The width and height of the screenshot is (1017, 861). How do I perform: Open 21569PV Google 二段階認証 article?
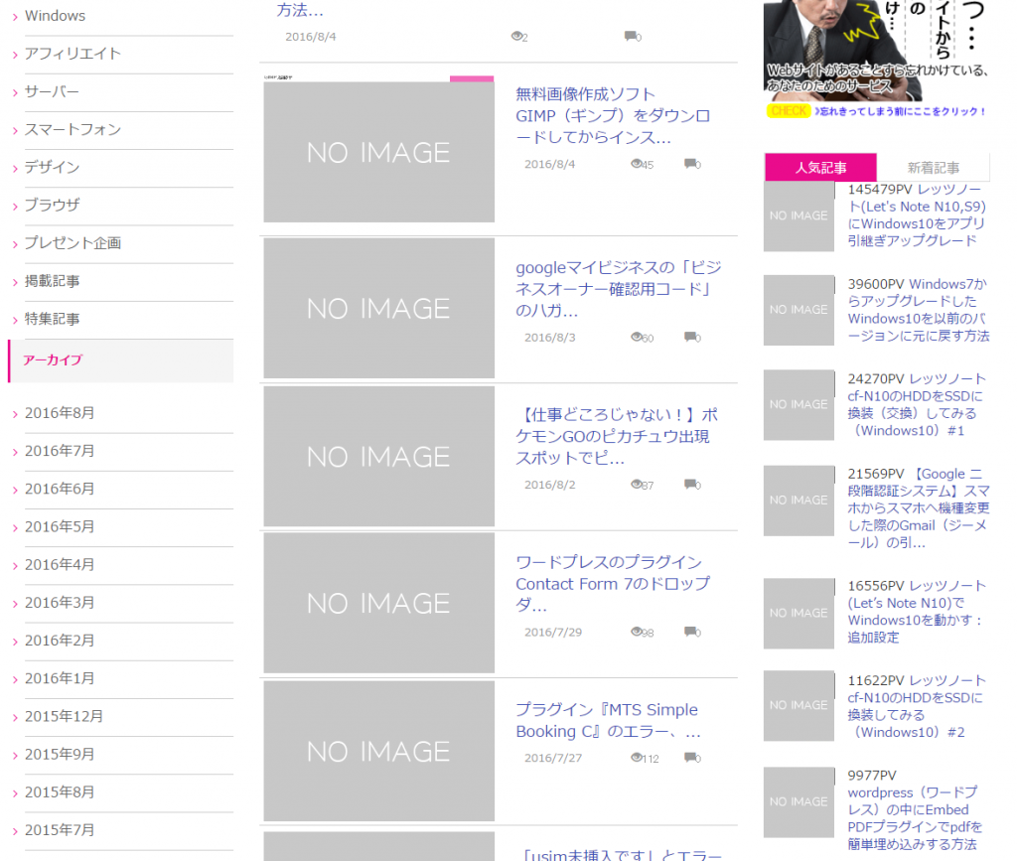click(919, 508)
